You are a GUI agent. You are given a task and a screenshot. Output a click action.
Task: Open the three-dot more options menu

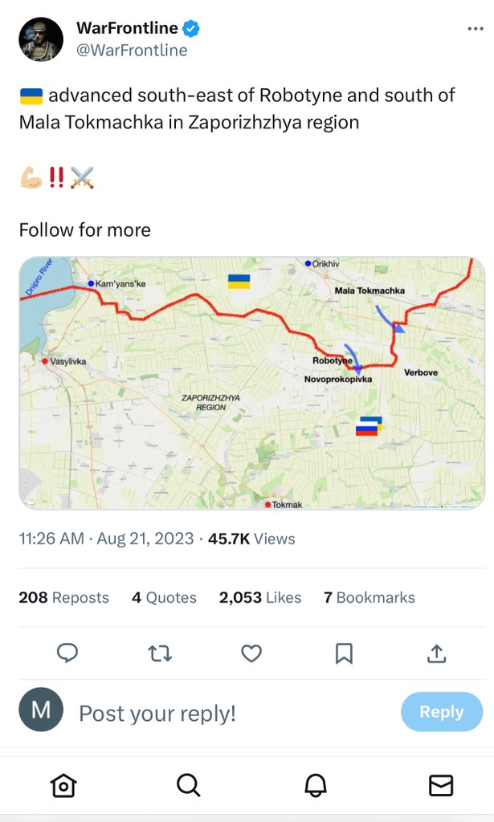pos(475,29)
